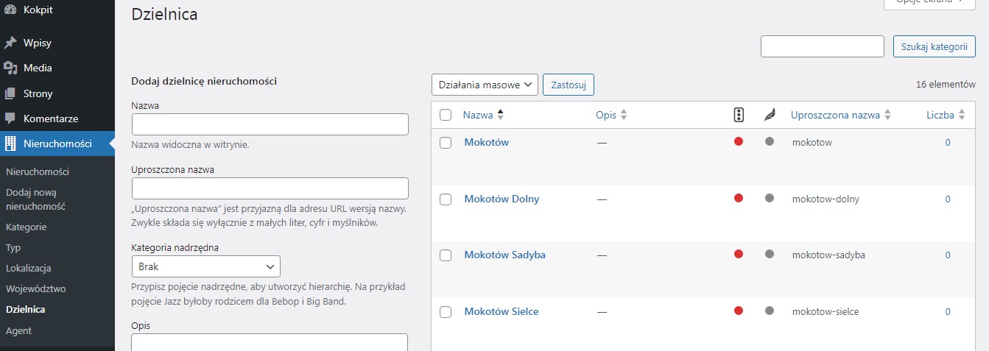Click the red SEO dot for Mokotów

click(739, 142)
